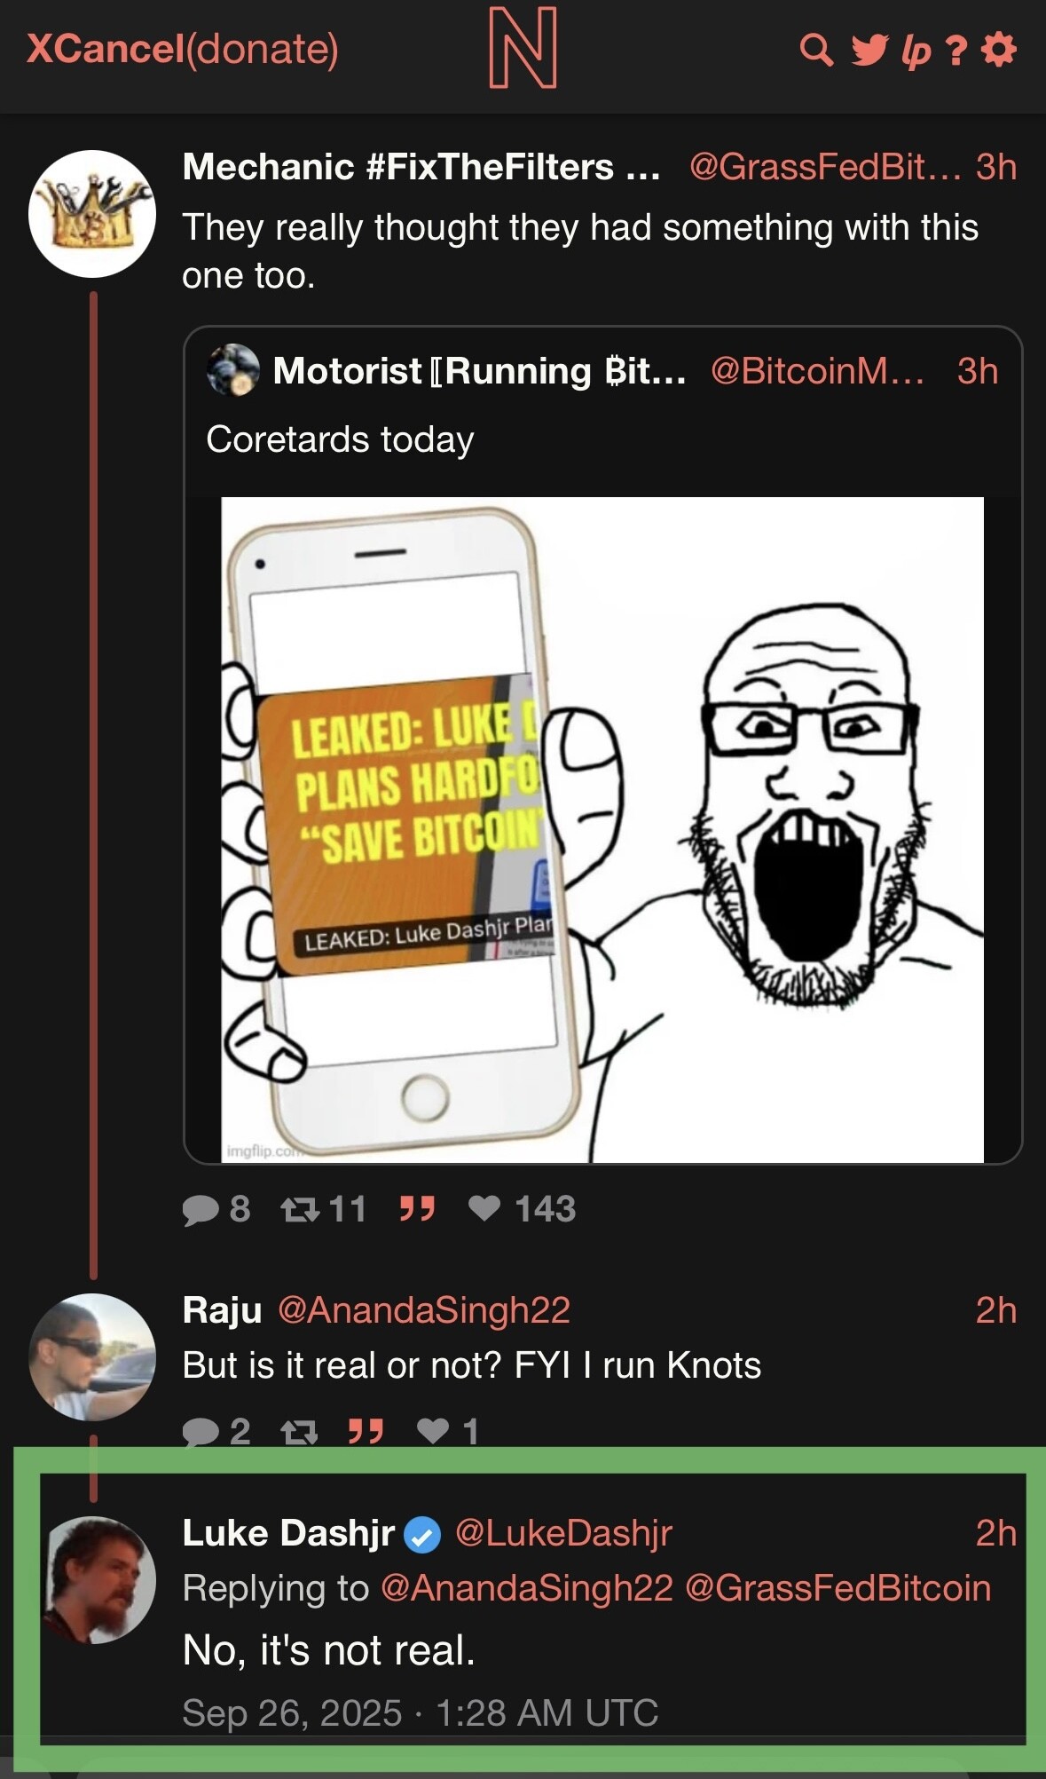Click the heart icon on Raju's reply
The image size is (1046, 1779).
[433, 1430]
